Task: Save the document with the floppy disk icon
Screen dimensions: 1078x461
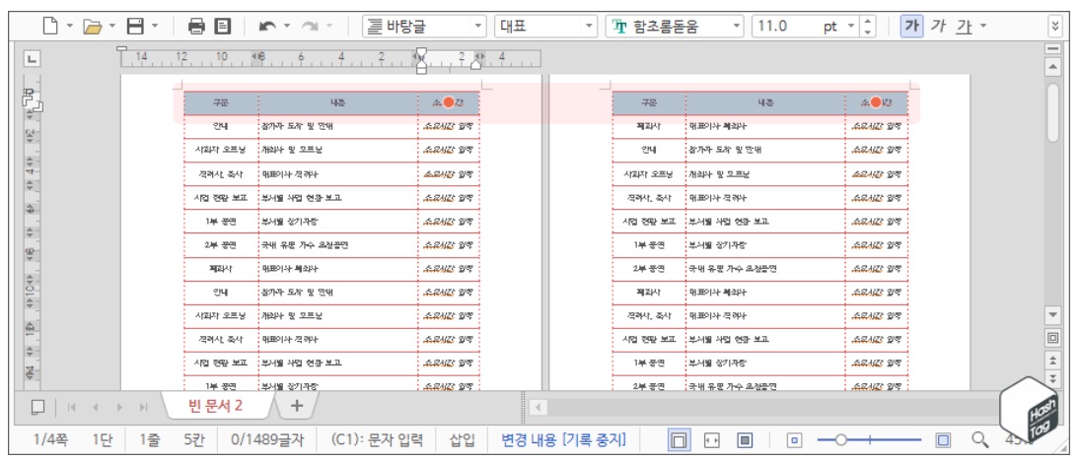Action: (x=135, y=27)
